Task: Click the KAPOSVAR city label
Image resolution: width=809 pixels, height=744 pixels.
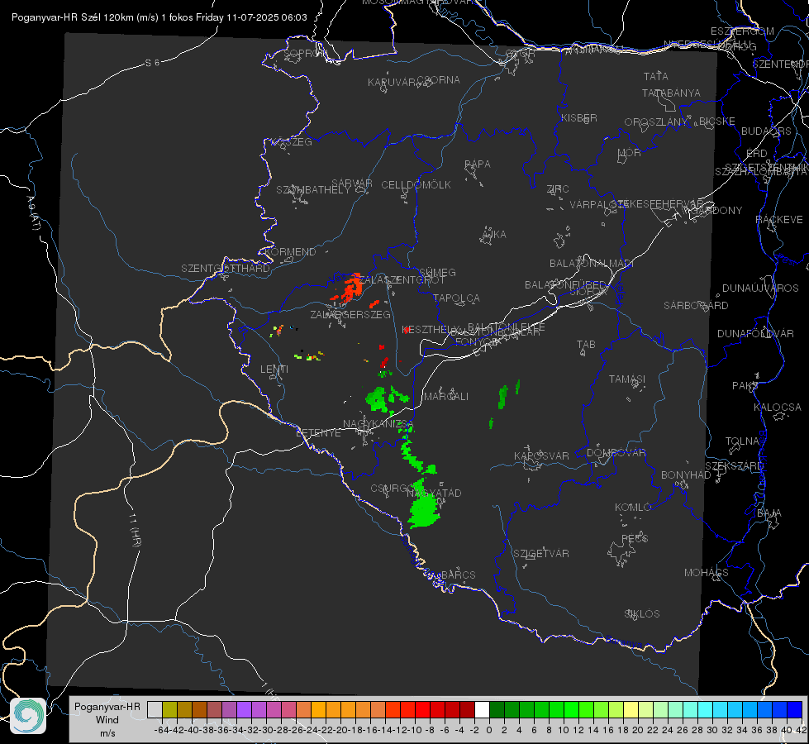Action: point(541,455)
